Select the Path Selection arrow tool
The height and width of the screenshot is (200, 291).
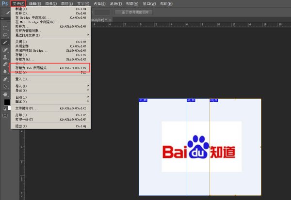point(5,86)
